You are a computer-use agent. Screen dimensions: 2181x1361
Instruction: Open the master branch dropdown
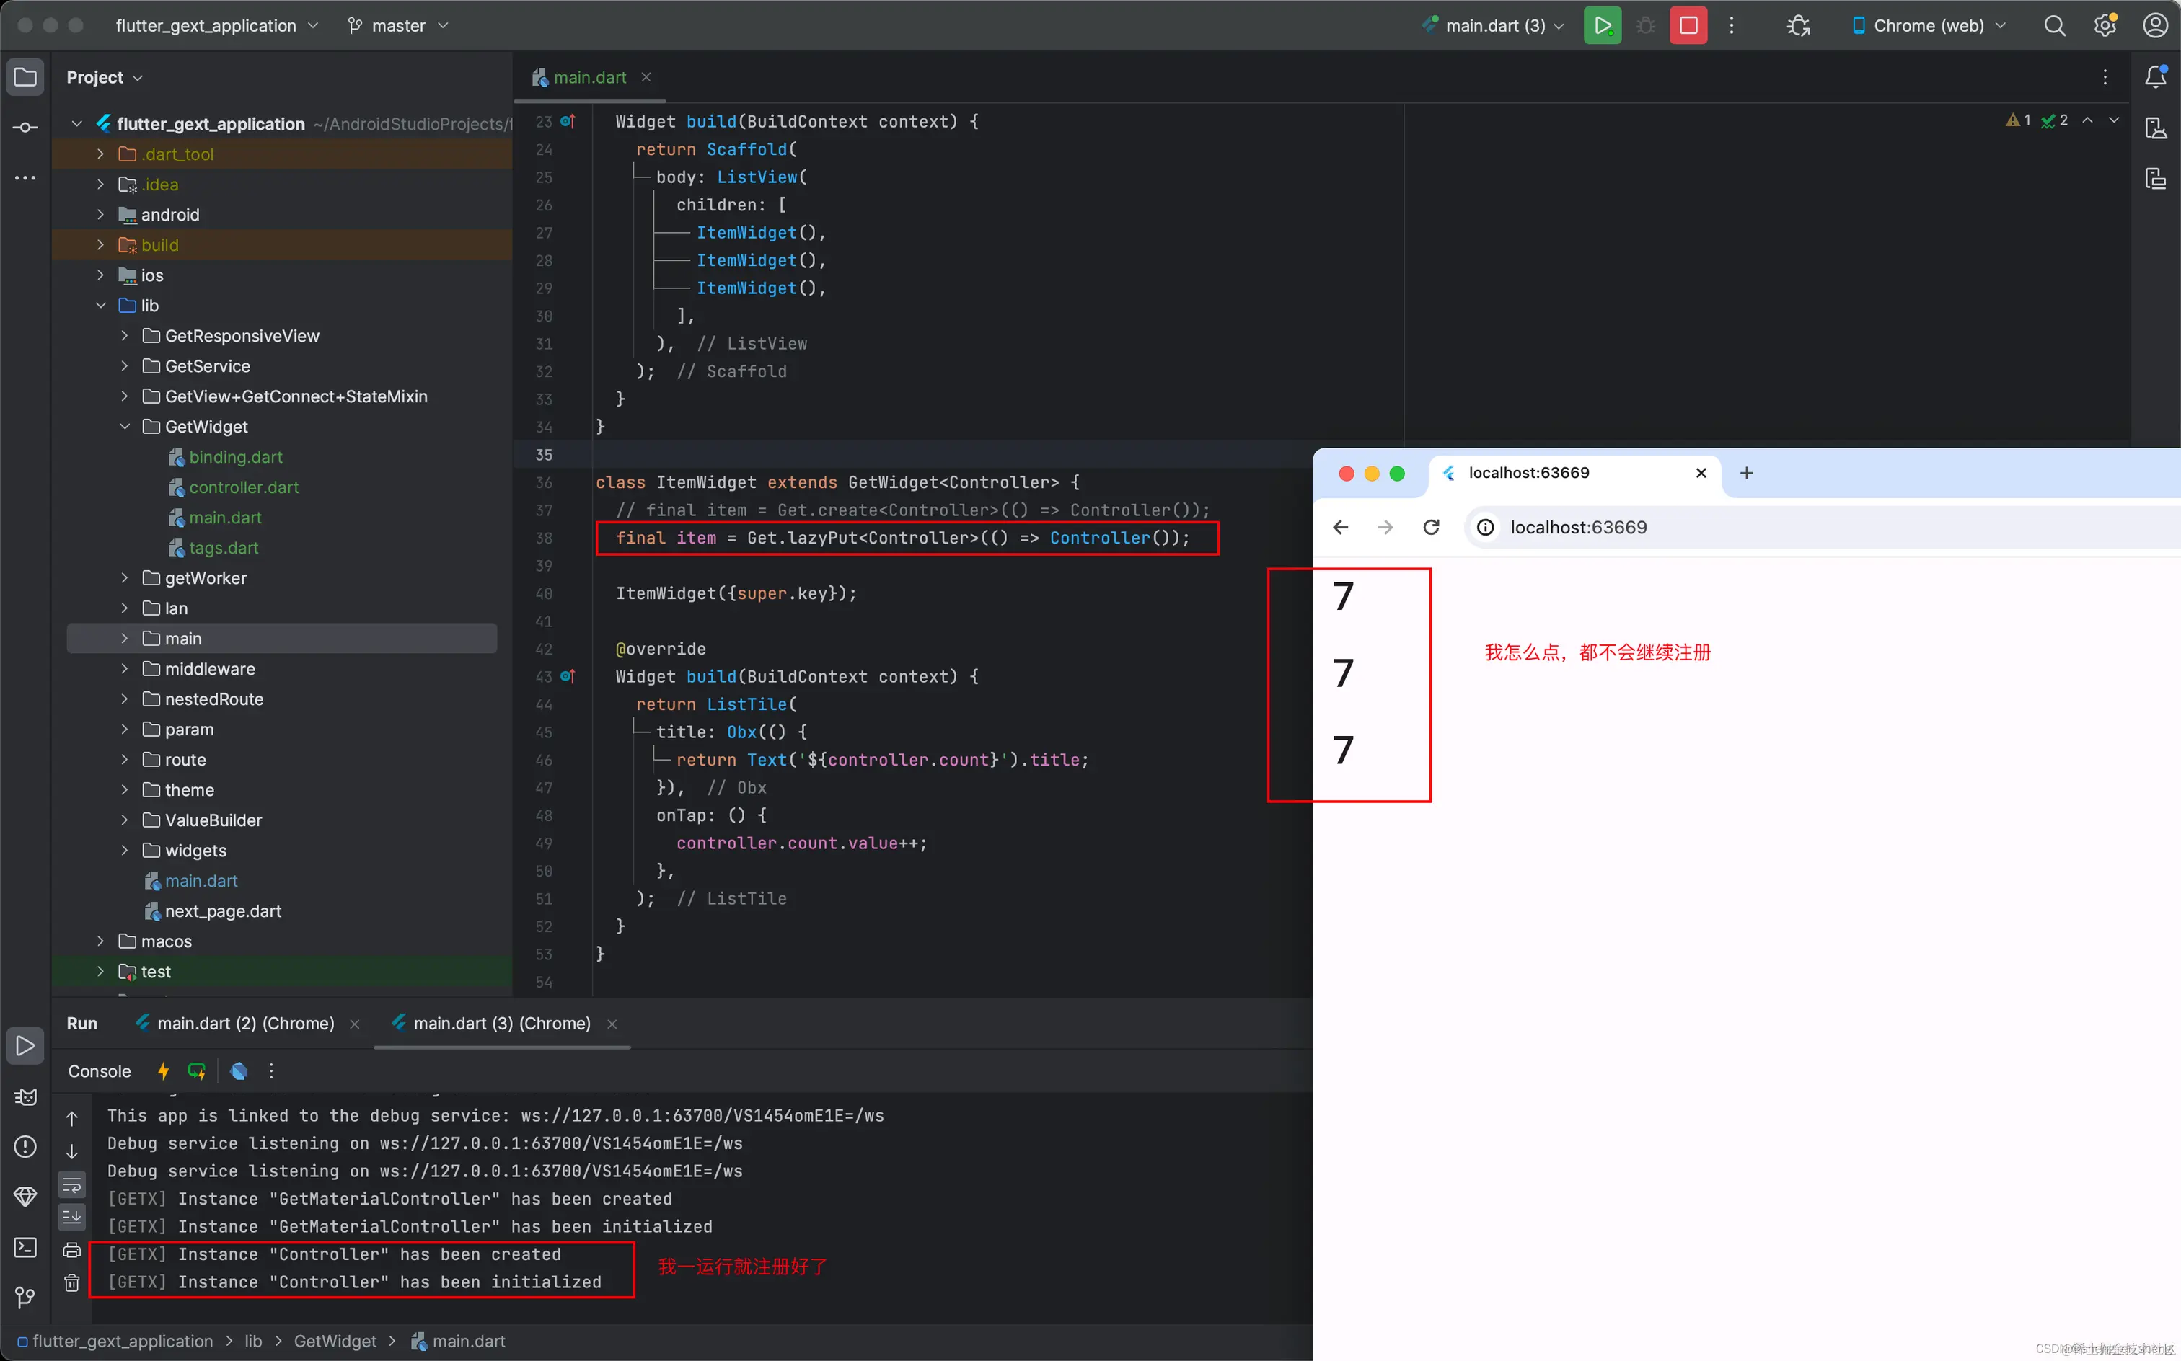pyautogui.click(x=398, y=25)
